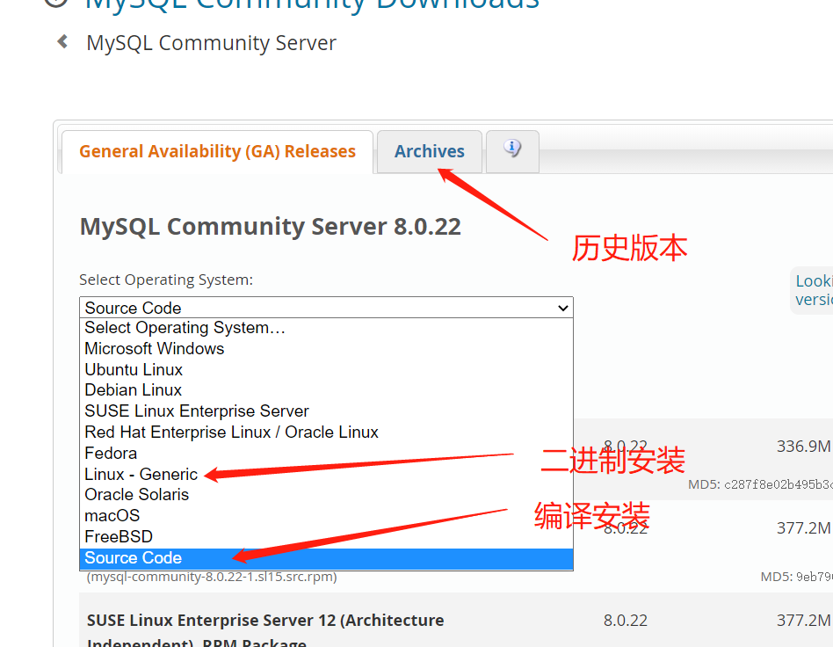Click the MySQL Community Server page title
The image size is (833, 647).
211,43
